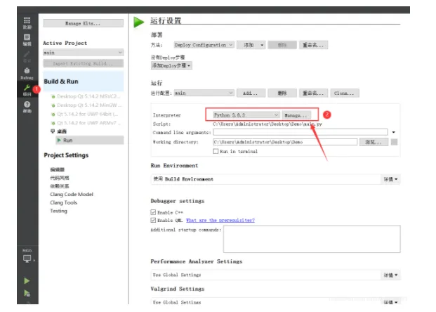Focus the Command line arguments field

click(x=300, y=132)
